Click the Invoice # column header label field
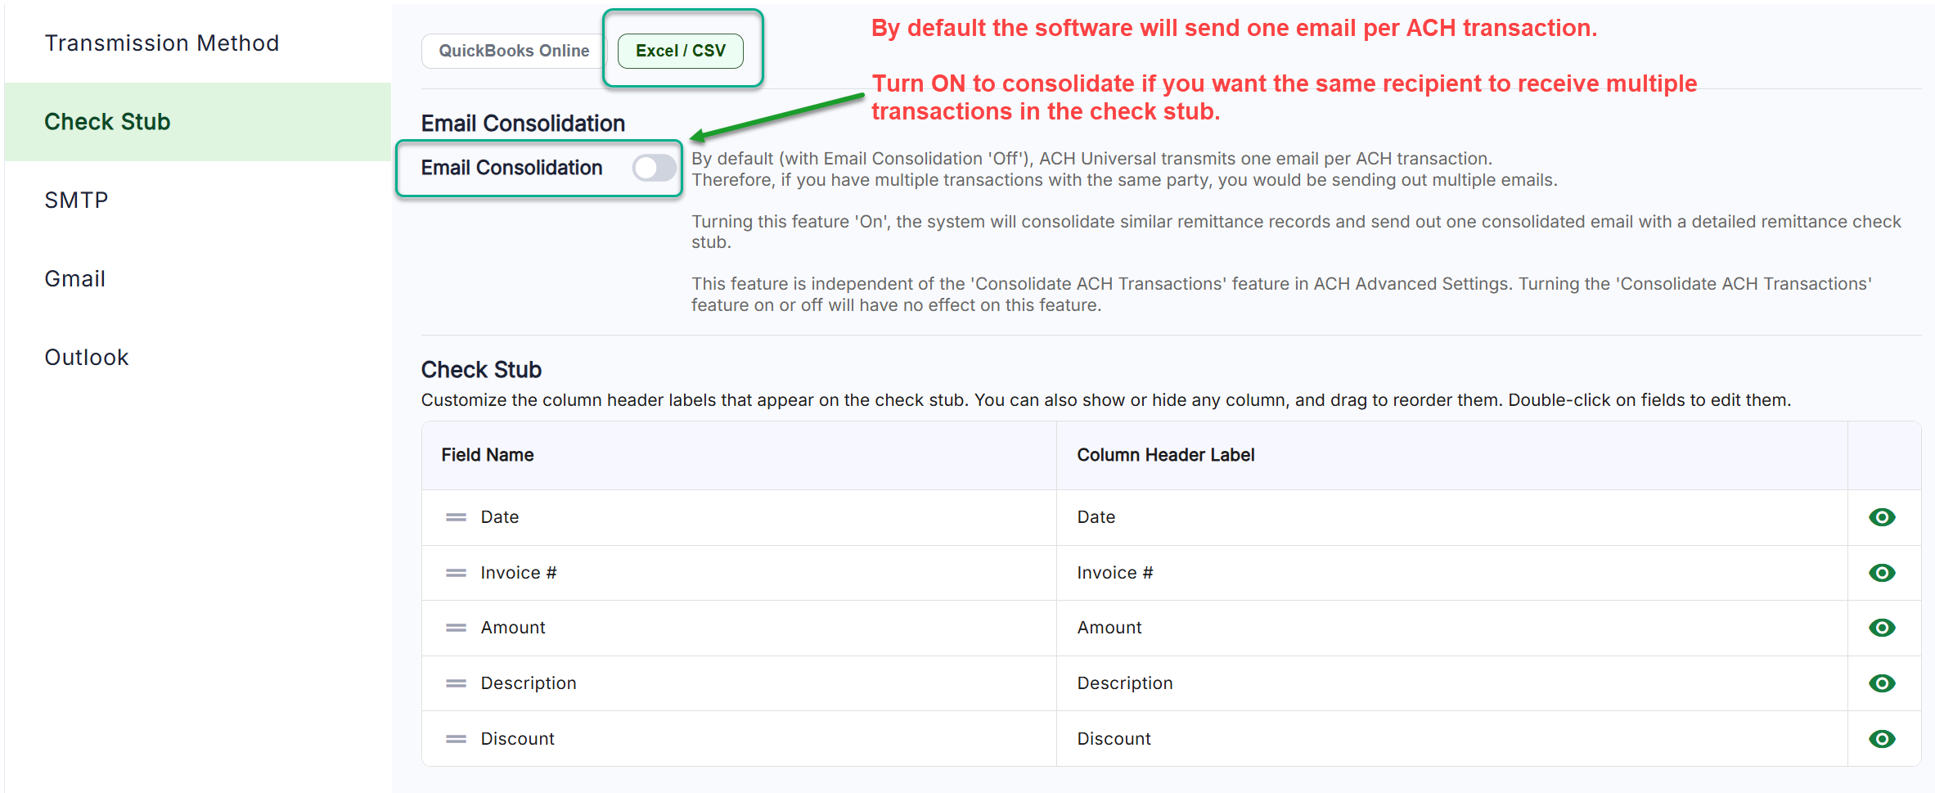Screen dimensions: 1935x793 click(1114, 573)
